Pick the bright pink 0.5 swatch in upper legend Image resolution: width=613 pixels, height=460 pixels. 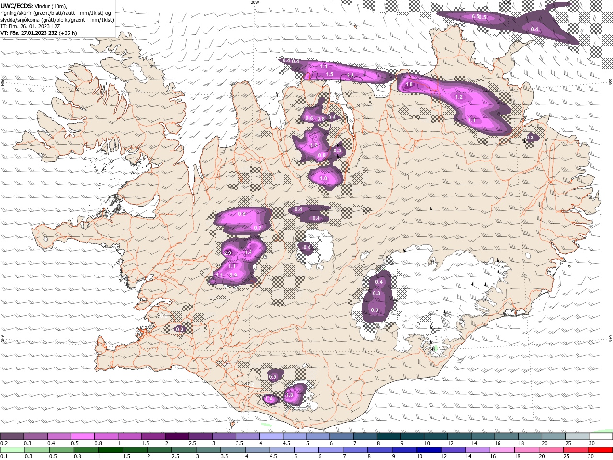point(82,437)
